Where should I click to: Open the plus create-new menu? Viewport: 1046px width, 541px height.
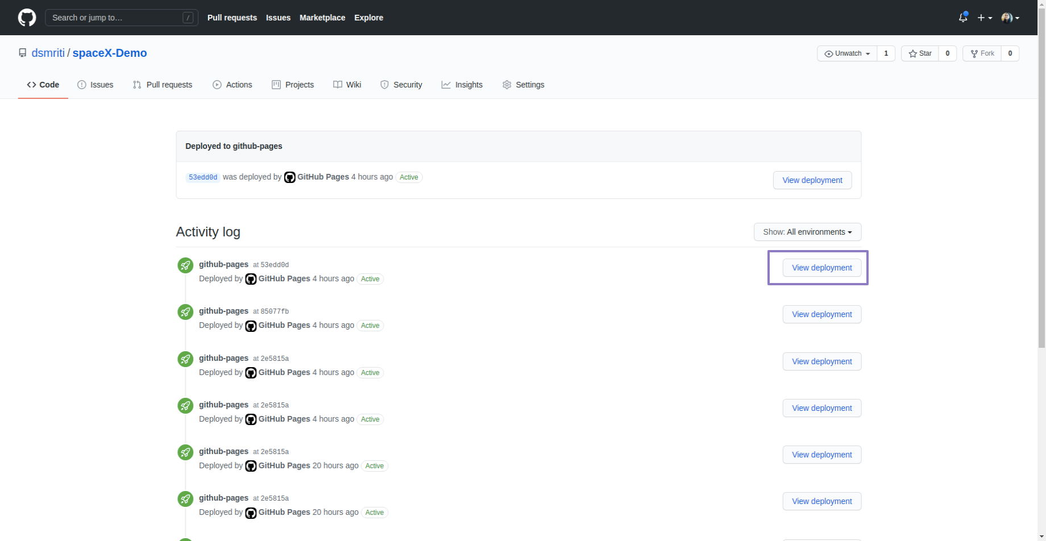click(x=985, y=18)
